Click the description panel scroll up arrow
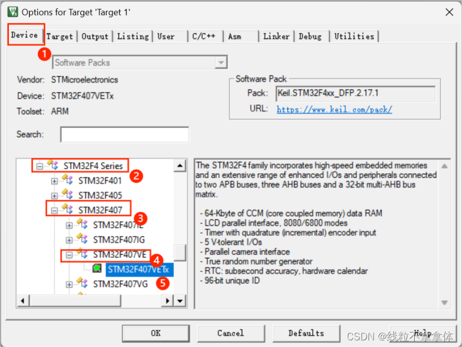This screenshot has height=347, width=462. (x=444, y=167)
